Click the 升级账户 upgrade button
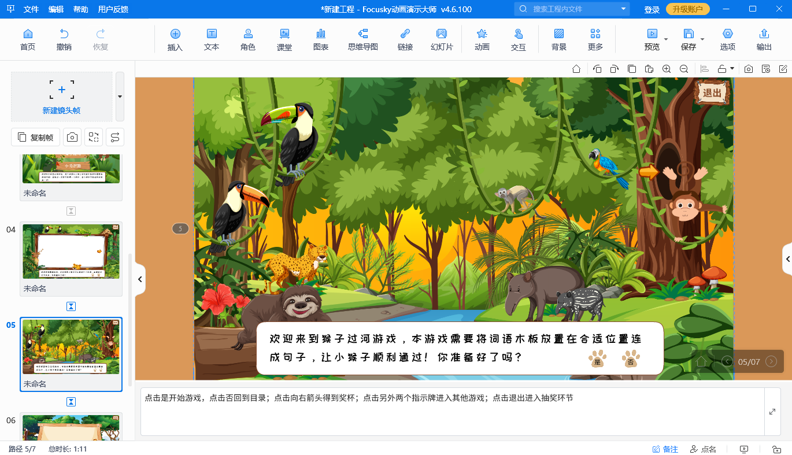792x455 pixels. (x=688, y=9)
